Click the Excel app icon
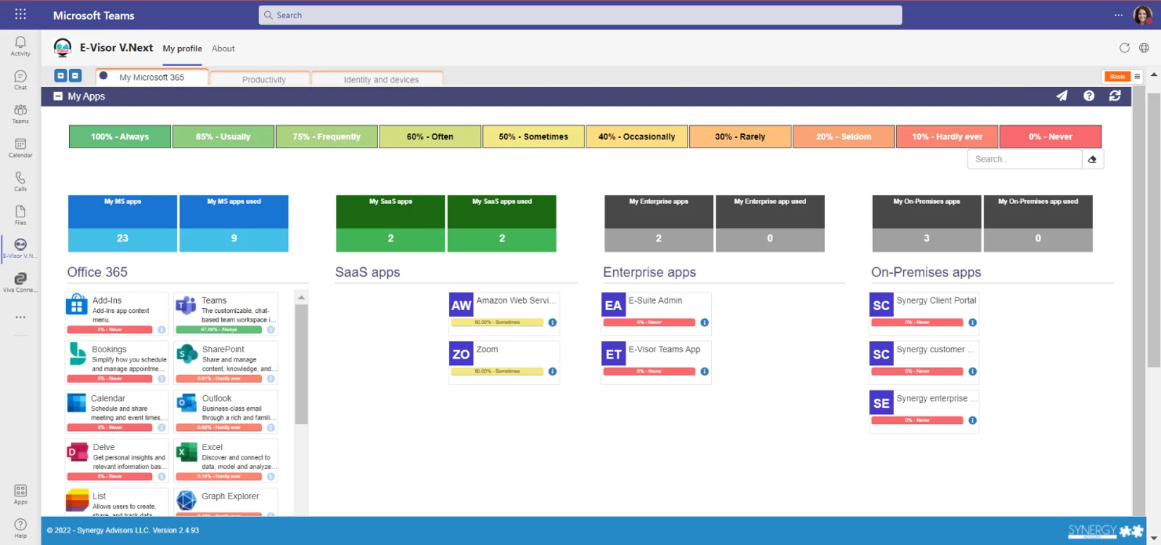Screen dimensions: 1161x545 187,451
